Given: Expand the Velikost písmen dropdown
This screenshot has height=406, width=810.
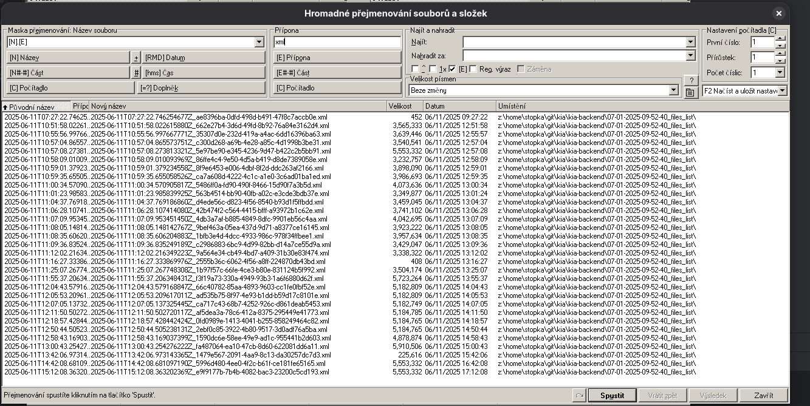Looking at the screenshot, I should tap(673, 90).
